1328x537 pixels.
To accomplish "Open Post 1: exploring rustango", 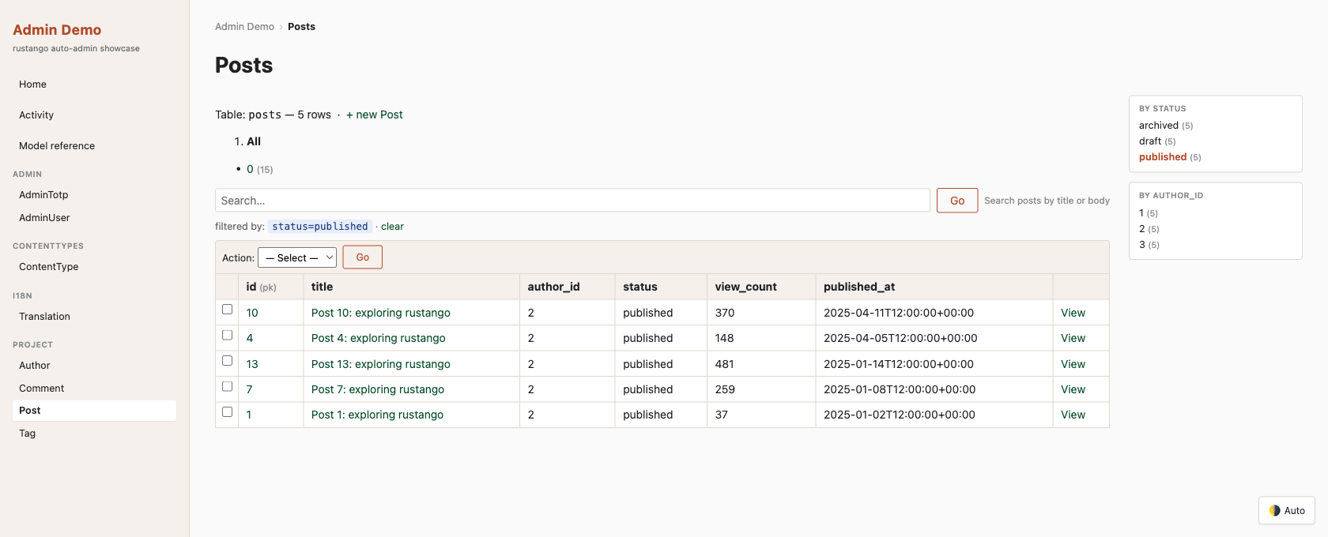I will [x=377, y=415].
